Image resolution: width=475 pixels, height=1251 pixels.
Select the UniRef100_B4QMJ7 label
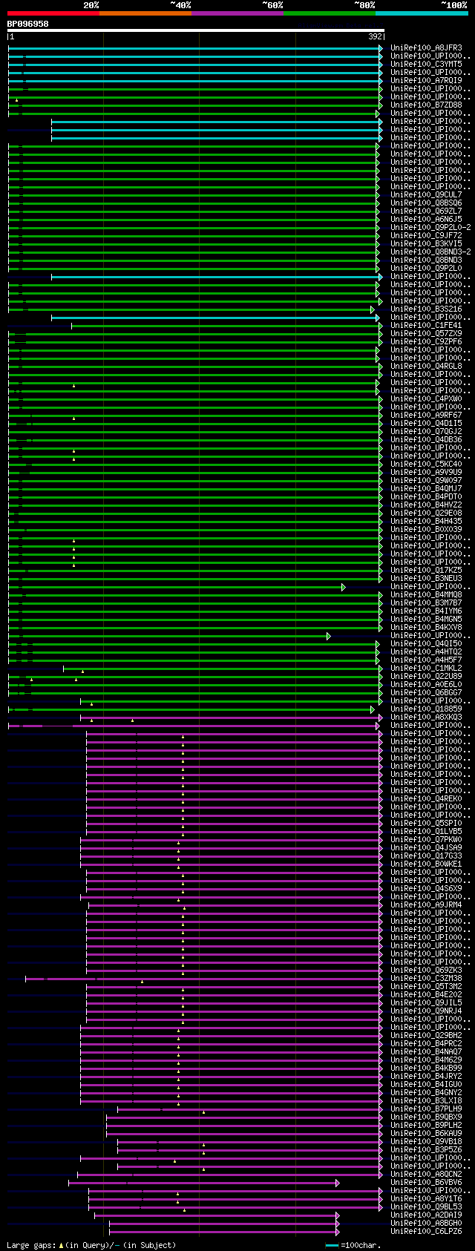(426, 489)
